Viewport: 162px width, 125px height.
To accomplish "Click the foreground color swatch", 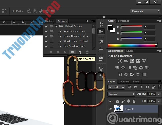I will [110, 28].
